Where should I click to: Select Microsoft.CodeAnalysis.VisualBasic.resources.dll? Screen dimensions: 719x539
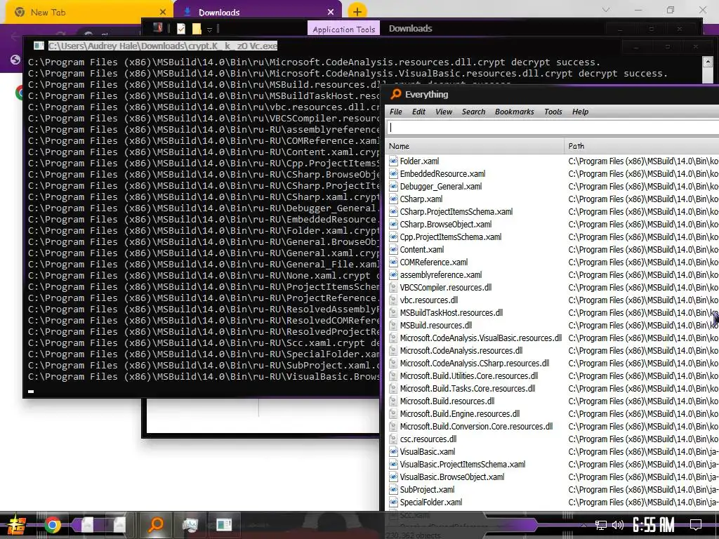[x=480, y=338]
